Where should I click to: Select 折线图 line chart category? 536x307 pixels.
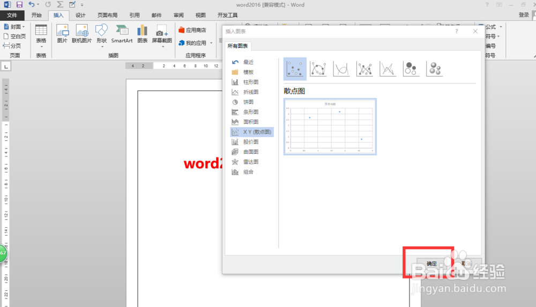click(252, 92)
